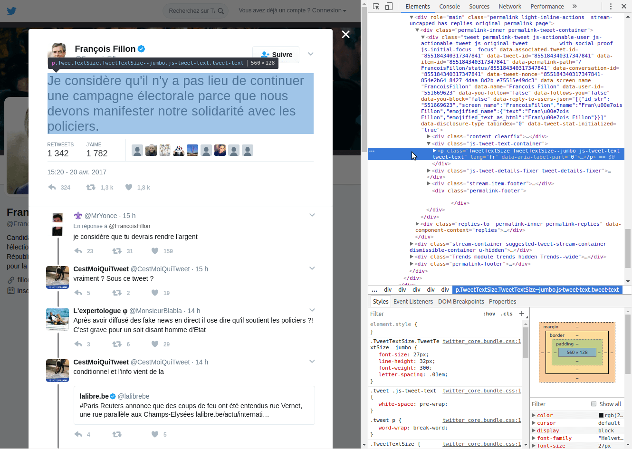This screenshot has height=449, width=632.
Task: Click the fleur-de-lis emoji by @MrYonce
Action: point(78,216)
